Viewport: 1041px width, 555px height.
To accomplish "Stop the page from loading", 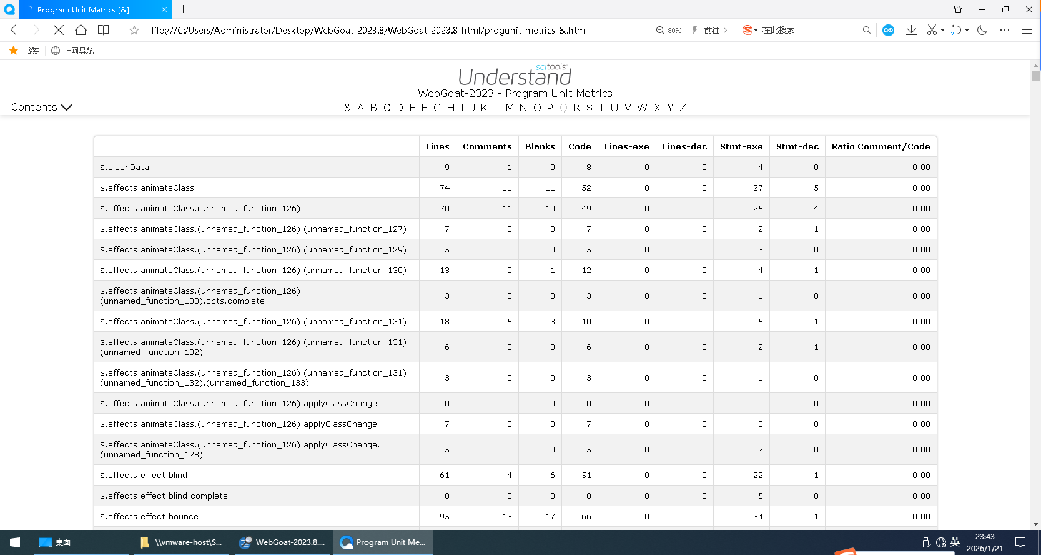I will pyautogui.click(x=58, y=30).
